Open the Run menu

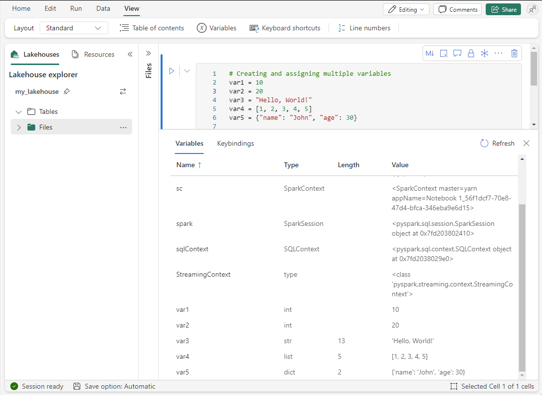[x=75, y=8]
